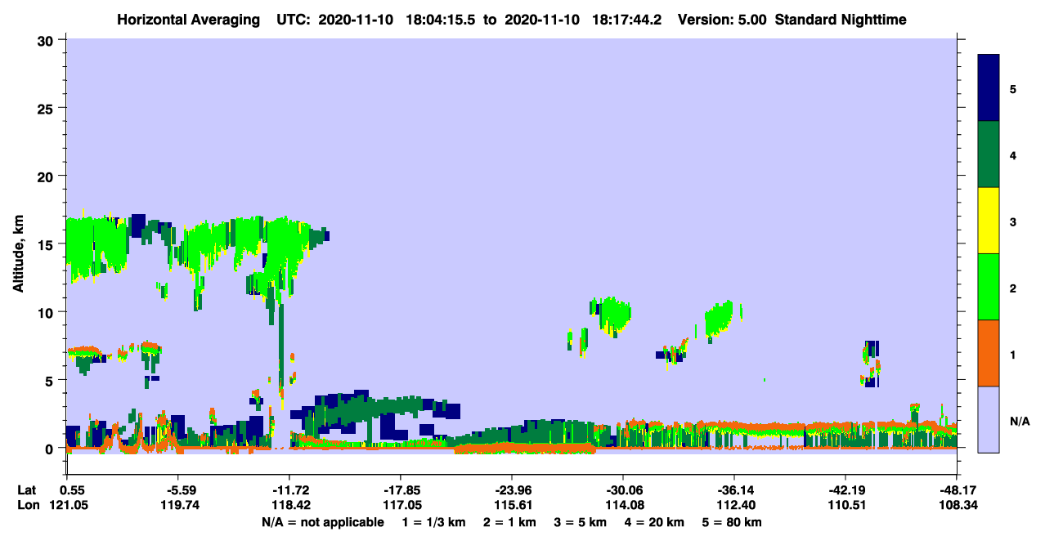Click colorbar label '5'
This screenshot has width=1063, height=545.
pyautogui.click(x=1012, y=88)
